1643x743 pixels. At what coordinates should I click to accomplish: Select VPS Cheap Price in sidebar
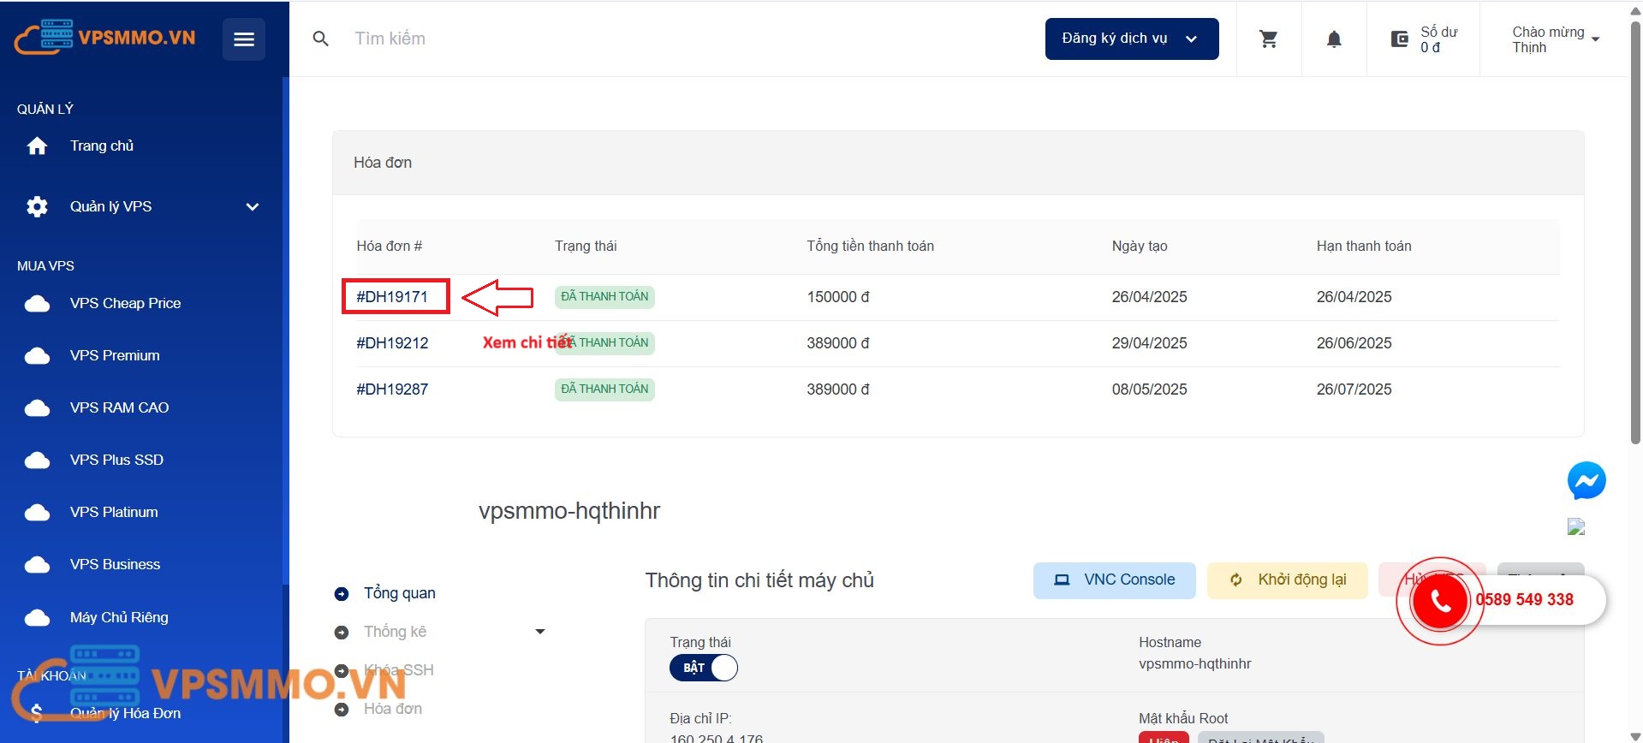(x=125, y=304)
